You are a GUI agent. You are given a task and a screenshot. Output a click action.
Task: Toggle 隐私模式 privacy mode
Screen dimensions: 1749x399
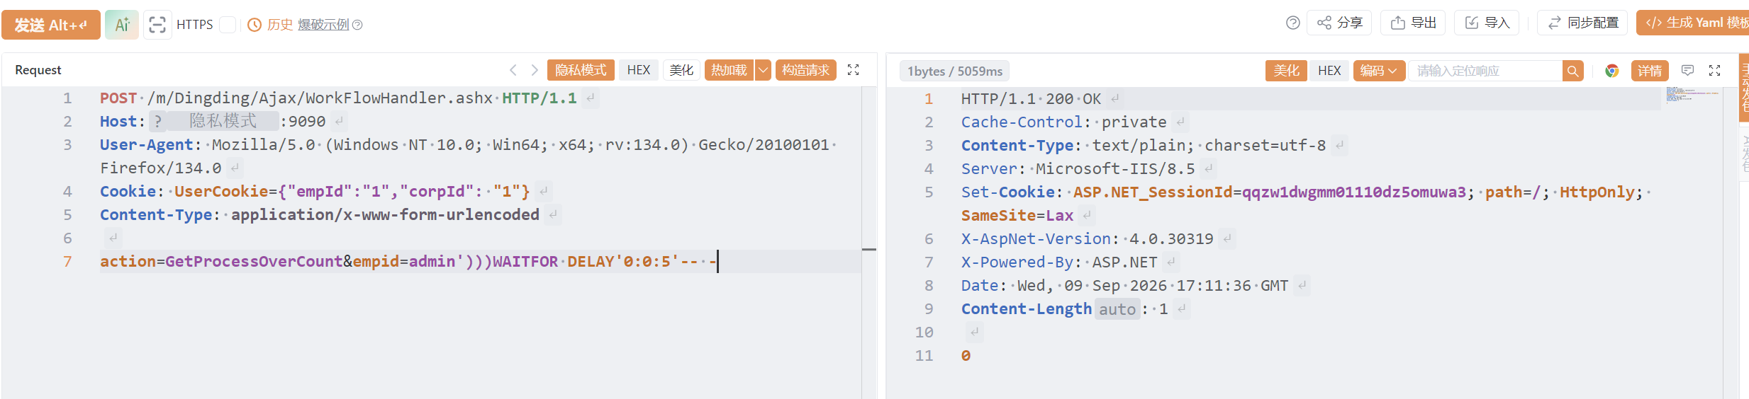581,70
